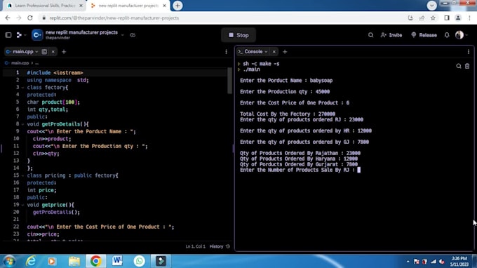Click the editor's vertical scrollbar
The height and width of the screenshot is (268, 477).
point(229,81)
